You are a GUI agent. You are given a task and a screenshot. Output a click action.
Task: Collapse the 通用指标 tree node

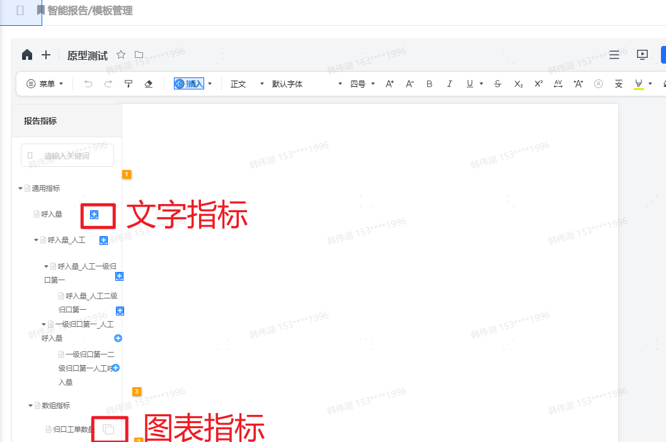(20, 188)
